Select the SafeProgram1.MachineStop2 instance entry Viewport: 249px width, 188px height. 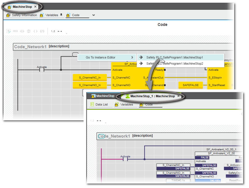click(x=174, y=64)
